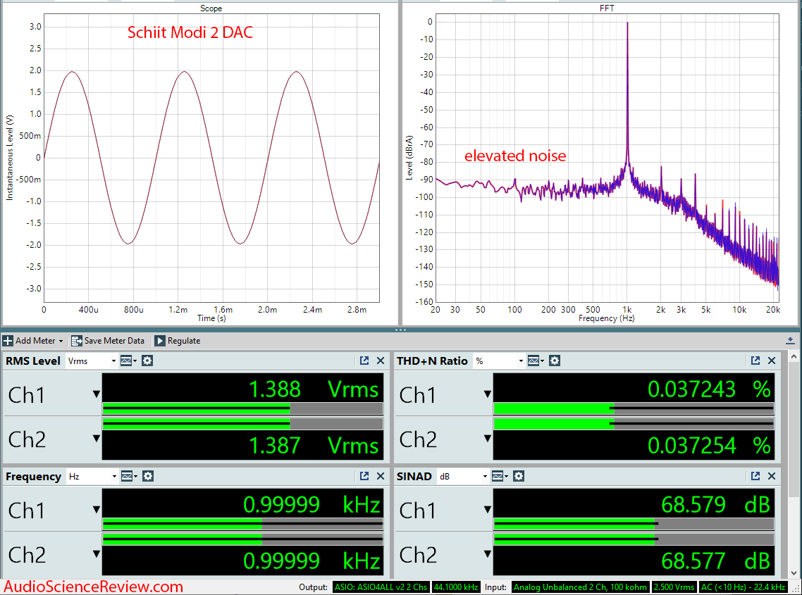Open THD+N Ratio unit dropdown (%)
This screenshot has width=802, height=595.
[499, 361]
